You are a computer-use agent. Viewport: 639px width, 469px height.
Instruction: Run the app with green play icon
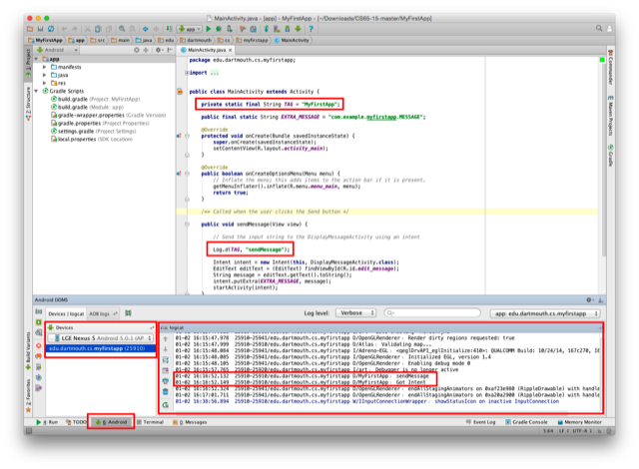[x=209, y=29]
